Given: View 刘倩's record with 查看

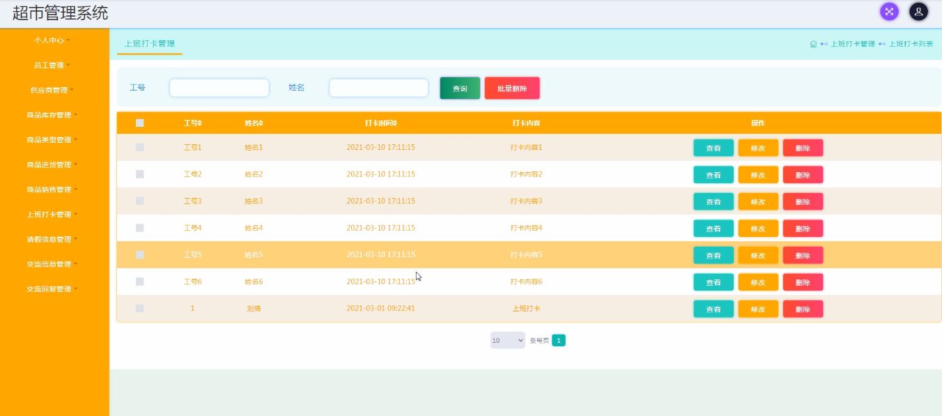Looking at the screenshot, I should [x=713, y=309].
